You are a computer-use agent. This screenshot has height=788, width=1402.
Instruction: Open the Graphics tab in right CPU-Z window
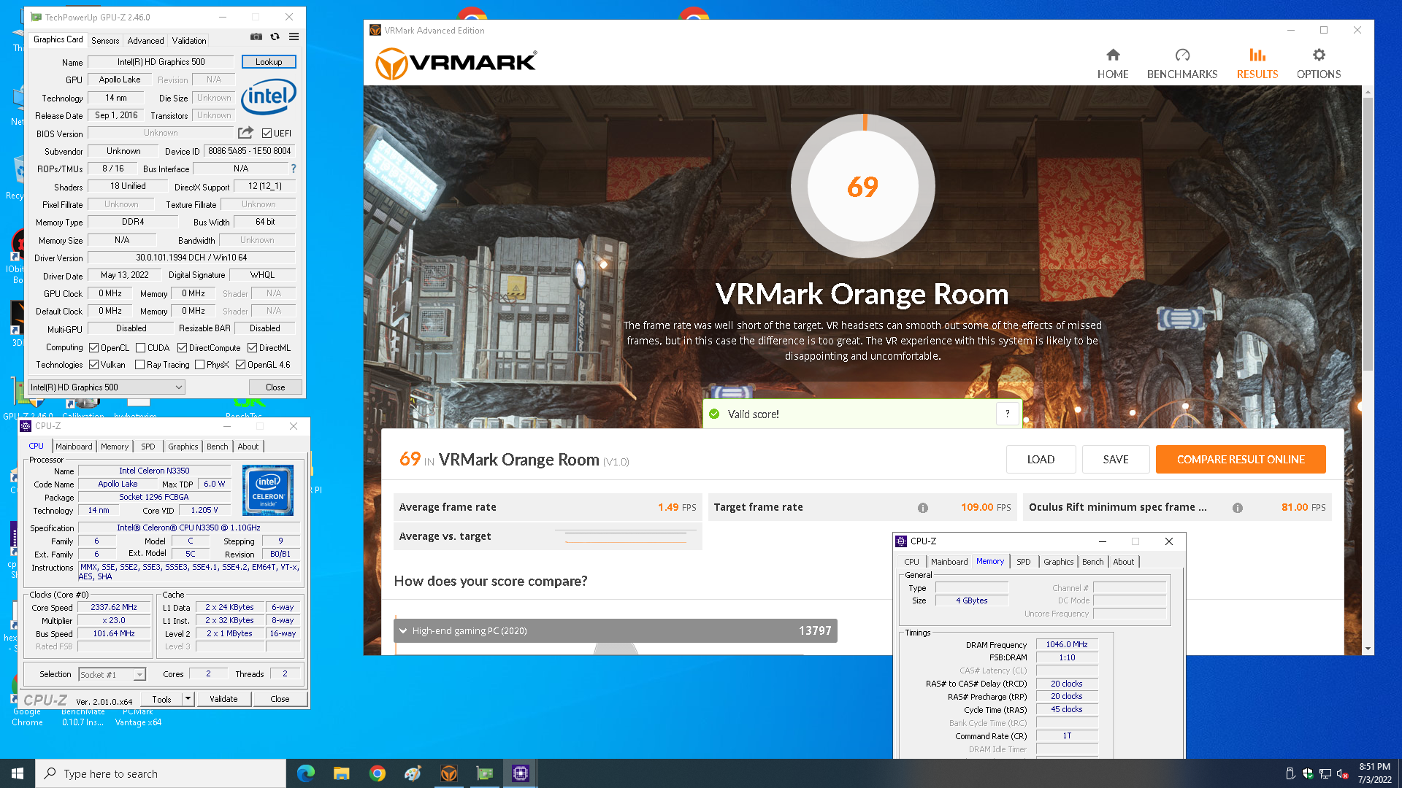tap(1058, 561)
